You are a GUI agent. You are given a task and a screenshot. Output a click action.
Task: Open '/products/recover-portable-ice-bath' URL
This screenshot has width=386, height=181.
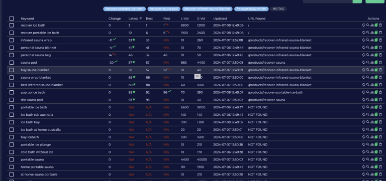[x=275, y=92]
